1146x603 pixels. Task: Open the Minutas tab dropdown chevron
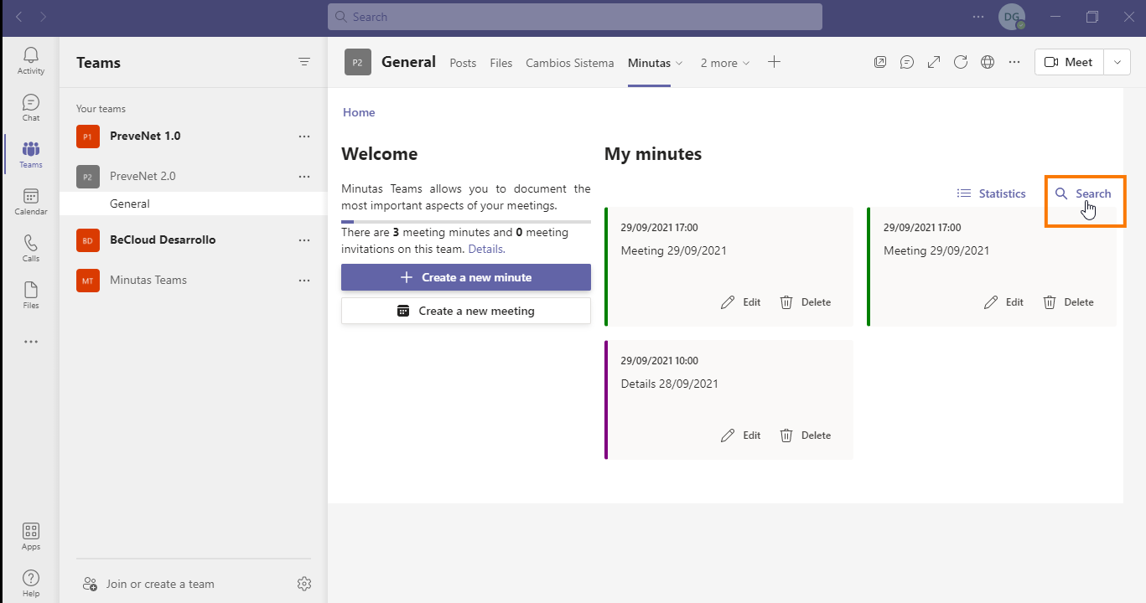click(679, 63)
